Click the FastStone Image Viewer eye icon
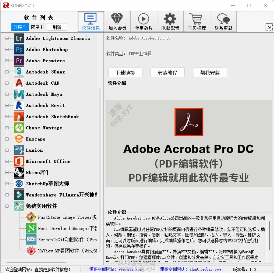 pos(31,217)
